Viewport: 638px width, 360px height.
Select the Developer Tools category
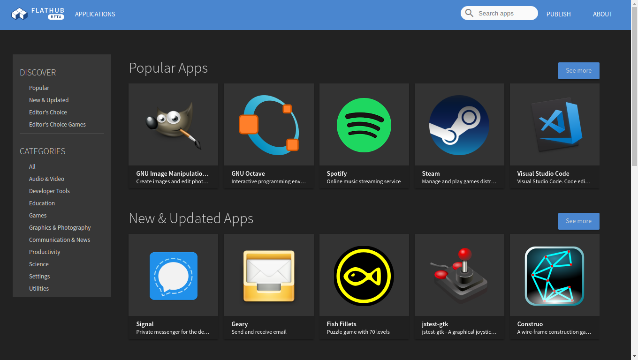click(49, 191)
